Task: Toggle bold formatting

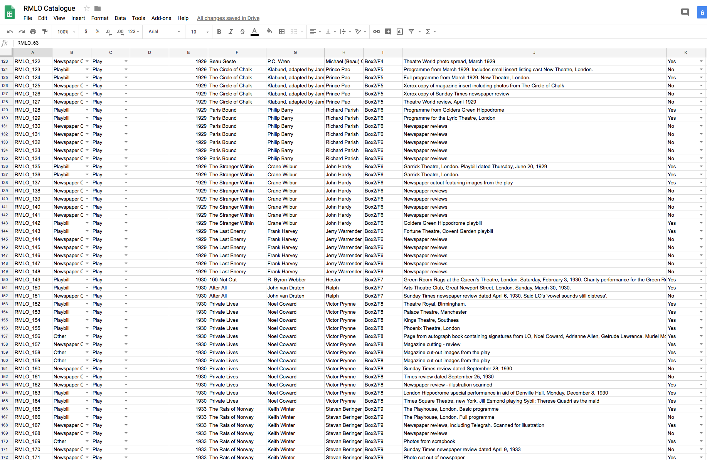Action: [219, 32]
